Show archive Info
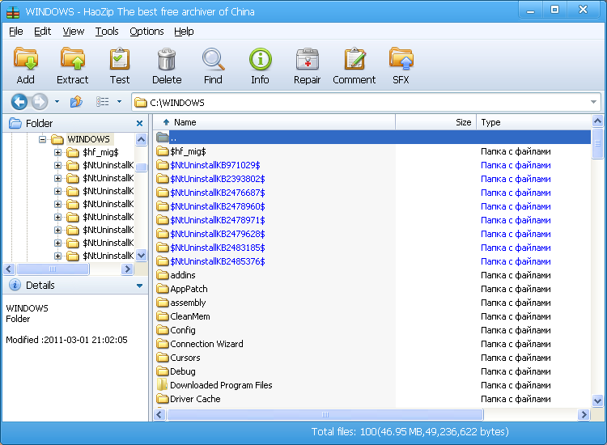This screenshot has width=607, height=445. (x=260, y=59)
